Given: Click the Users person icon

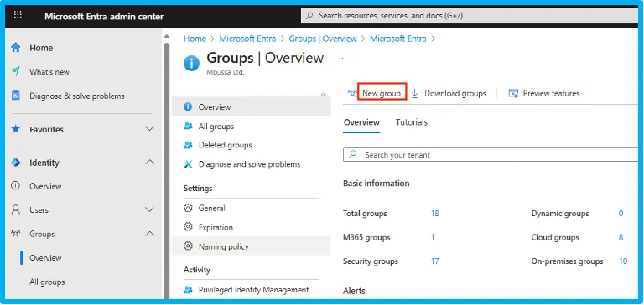Looking at the screenshot, I should [16, 209].
